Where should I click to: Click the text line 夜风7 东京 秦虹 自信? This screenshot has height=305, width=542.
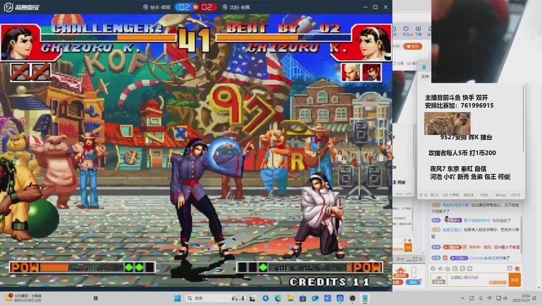point(458,169)
